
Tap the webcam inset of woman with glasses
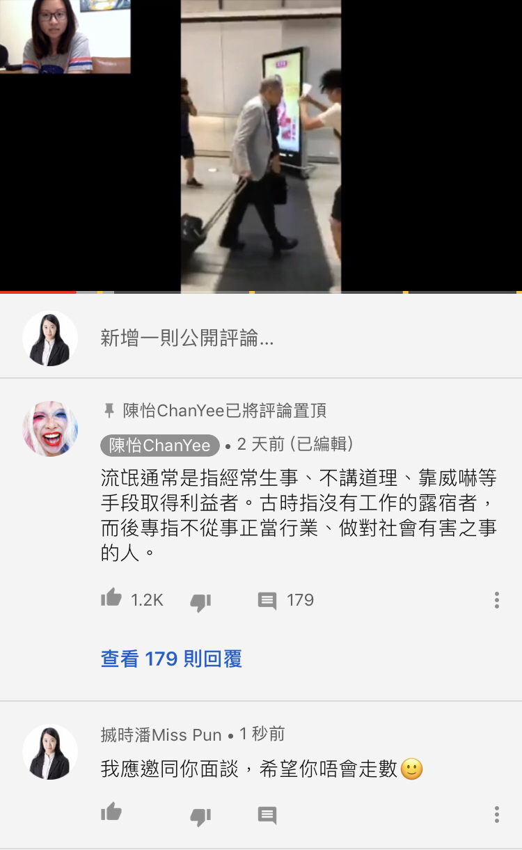(x=65, y=36)
